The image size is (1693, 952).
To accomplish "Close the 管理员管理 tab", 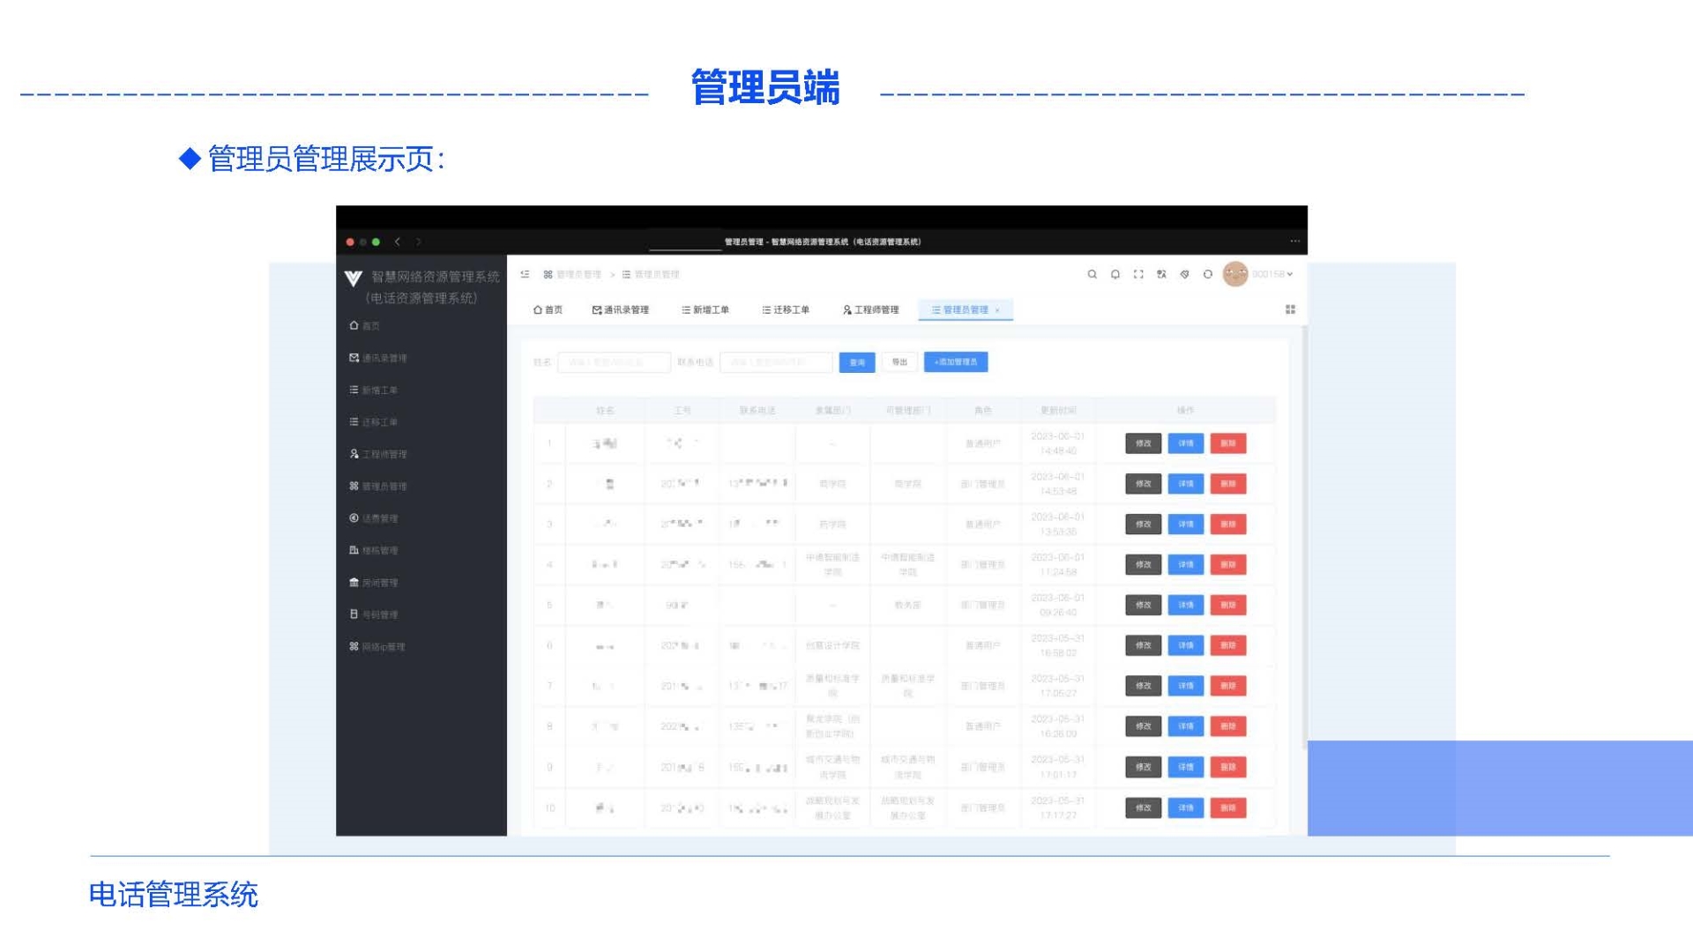I will [x=997, y=310].
